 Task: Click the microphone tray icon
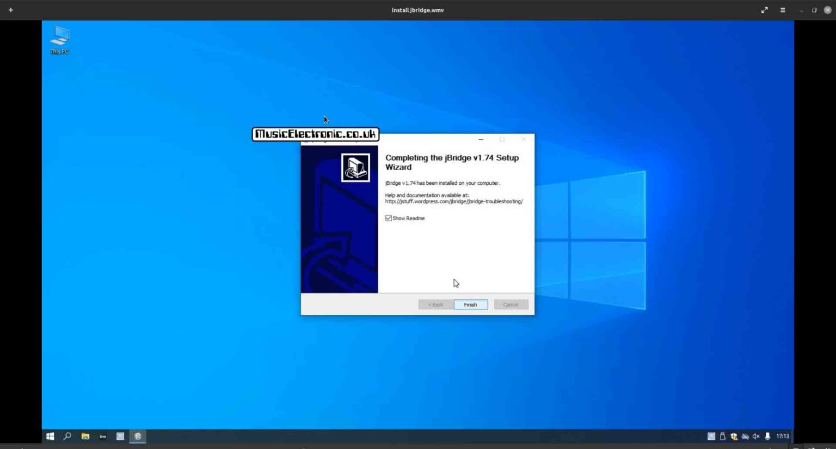click(x=767, y=436)
